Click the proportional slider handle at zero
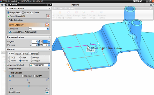Screen dimensions: 154x95 (29, 86)
